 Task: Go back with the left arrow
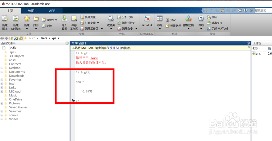(x=2, y=38)
